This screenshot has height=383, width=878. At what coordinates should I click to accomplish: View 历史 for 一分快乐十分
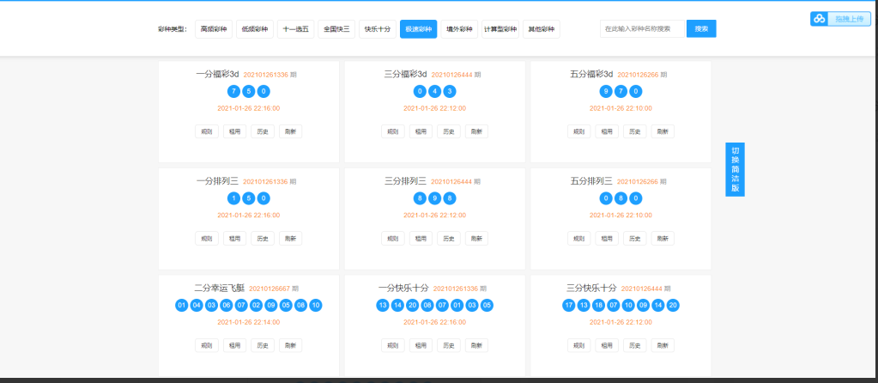(x=449, y=345)
